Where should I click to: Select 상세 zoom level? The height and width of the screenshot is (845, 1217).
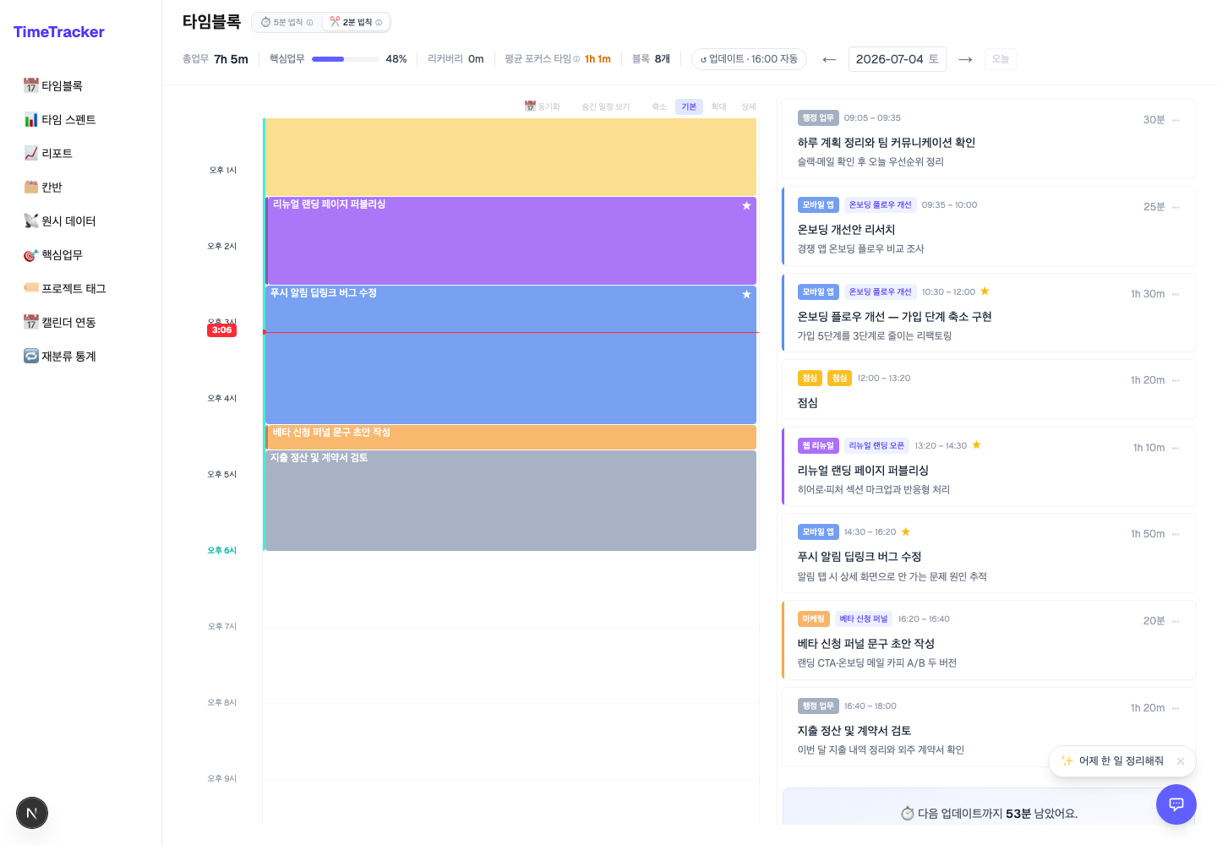pyautogui.click(x=749, y=106)
